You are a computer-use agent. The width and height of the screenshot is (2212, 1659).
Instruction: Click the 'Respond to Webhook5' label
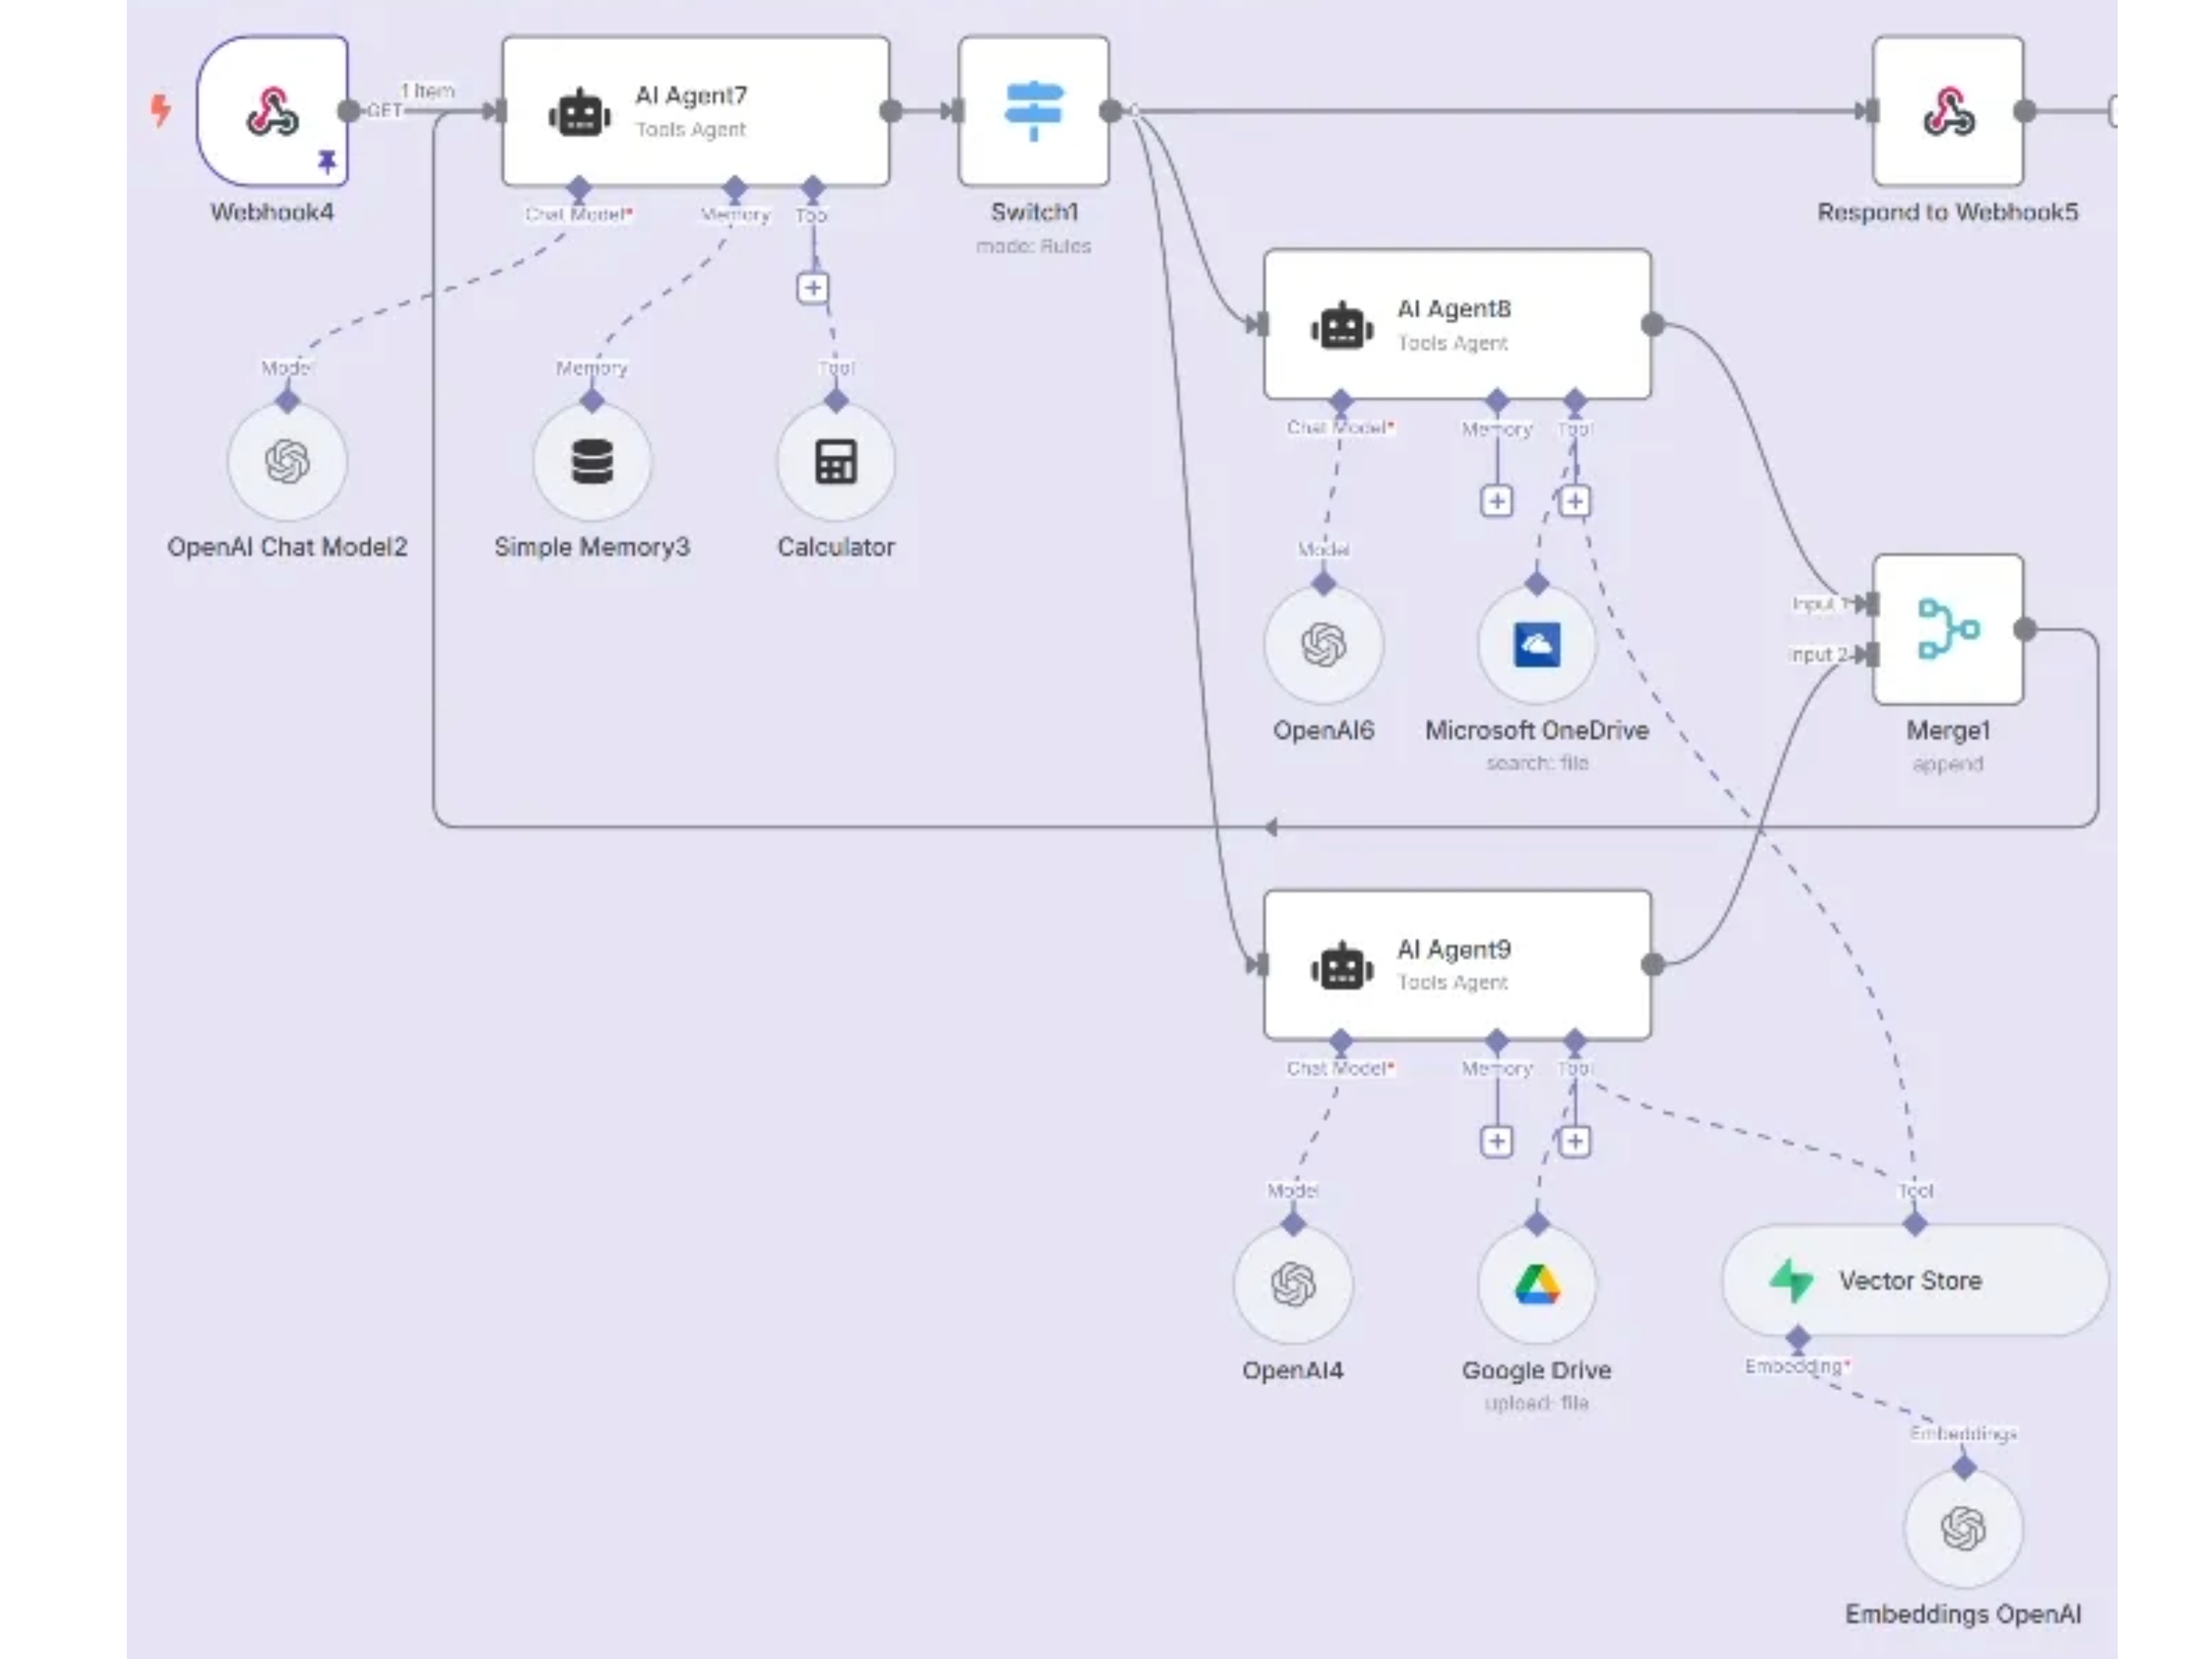click(1948, 212)
